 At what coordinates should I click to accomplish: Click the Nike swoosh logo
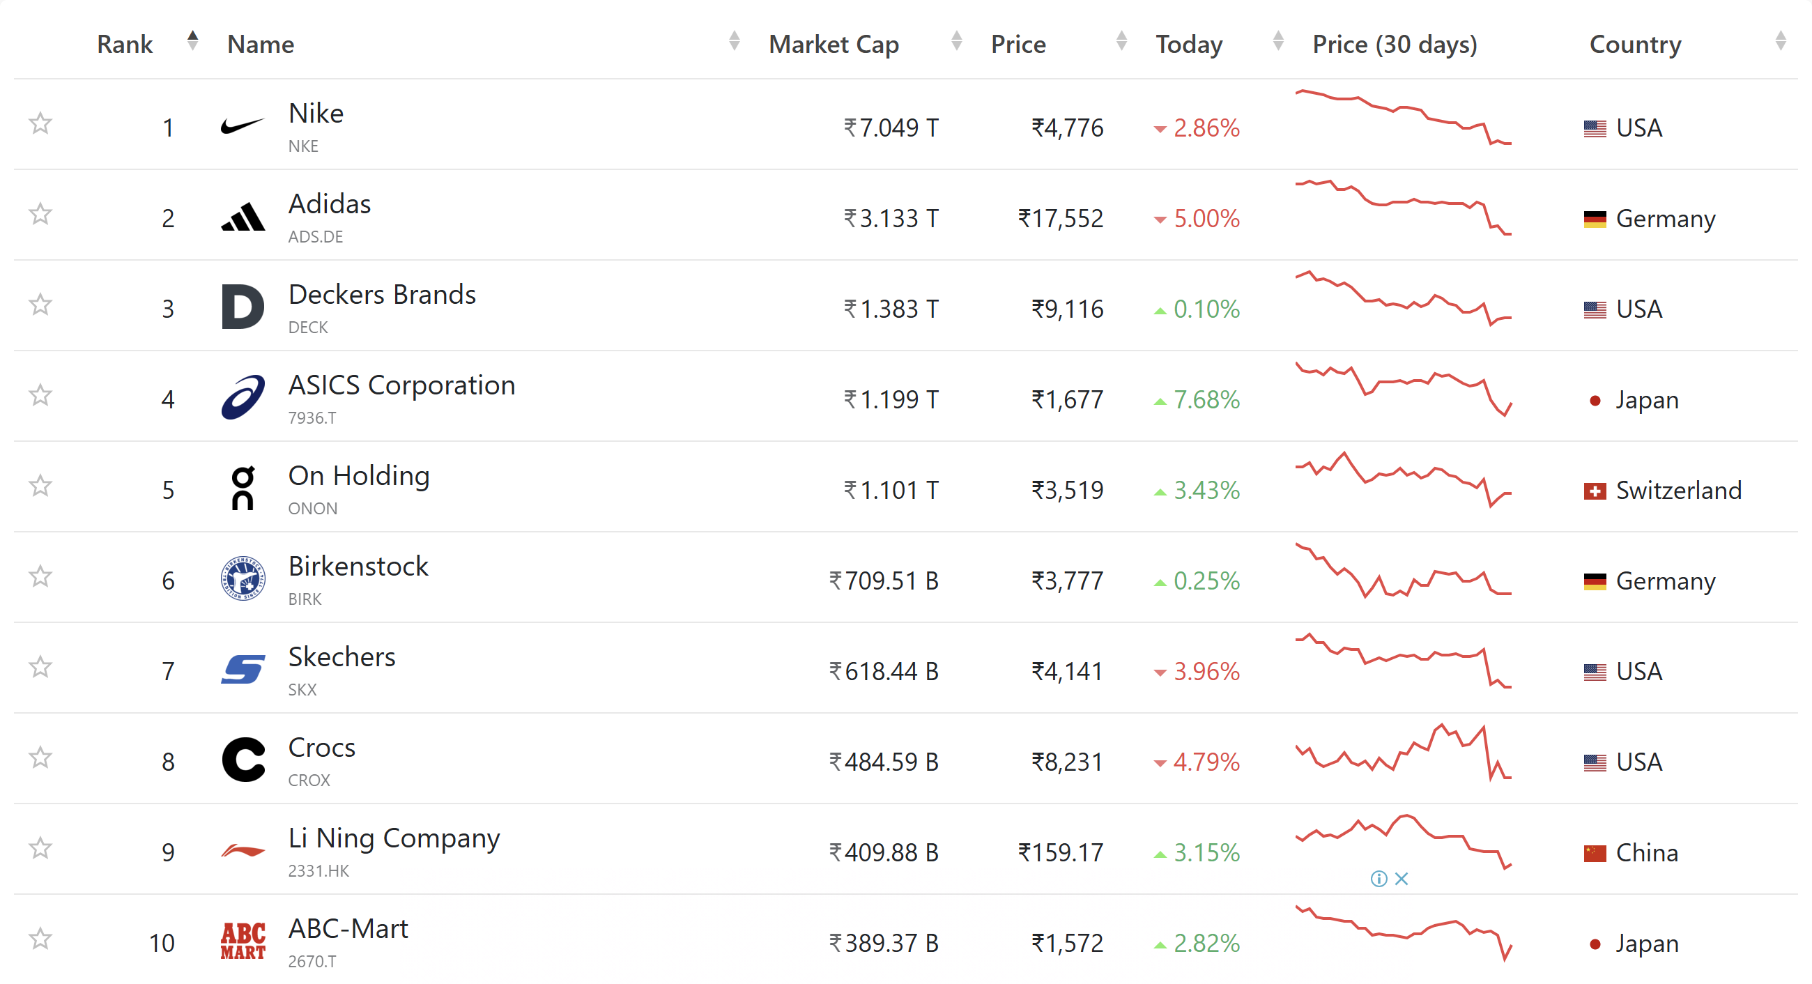(x=242, y=127)
